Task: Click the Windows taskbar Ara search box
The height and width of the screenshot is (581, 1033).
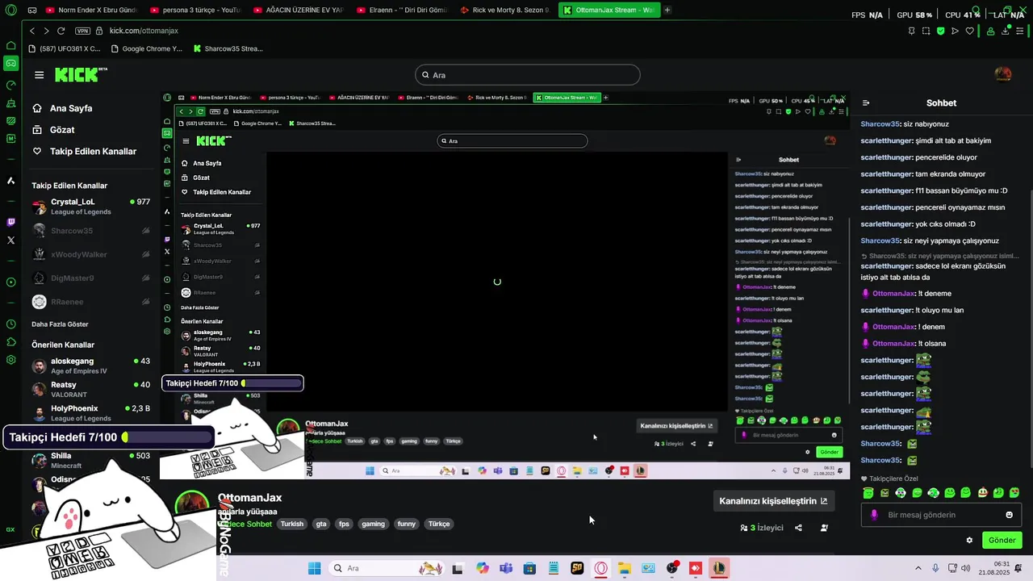Action: coord(387,568)
